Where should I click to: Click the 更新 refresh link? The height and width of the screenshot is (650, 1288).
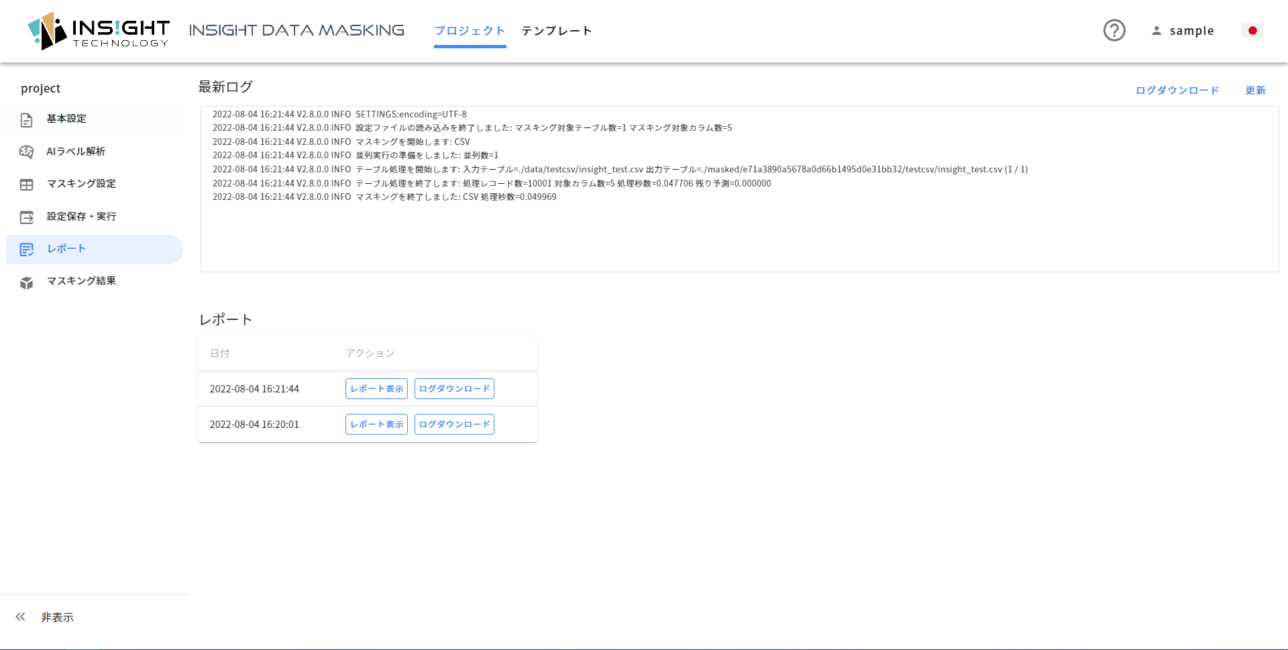1255,91
